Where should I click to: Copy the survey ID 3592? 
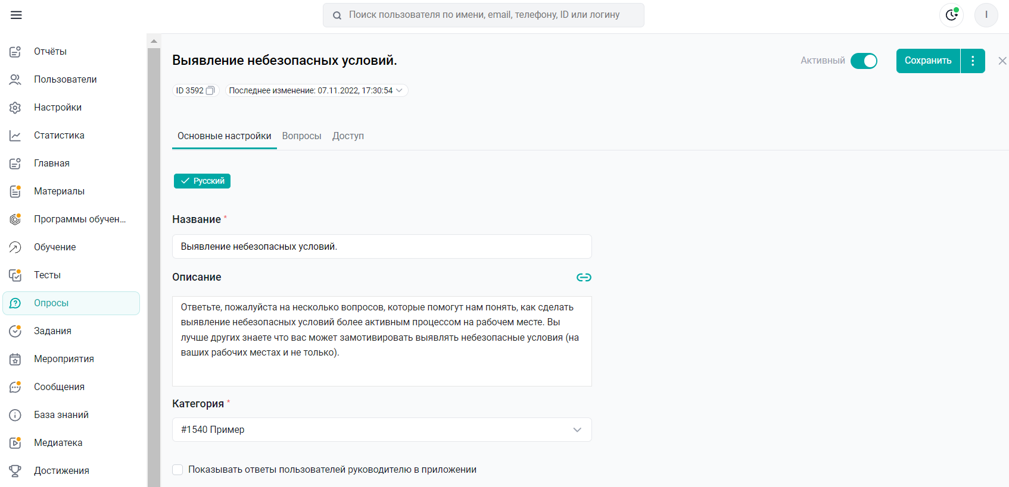210,90
